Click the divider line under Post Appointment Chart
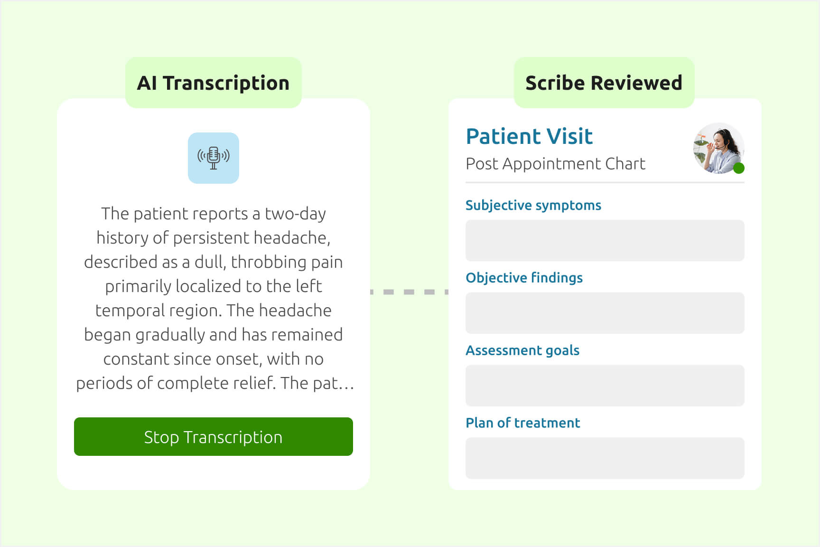820x547 pixels. [605, 182]
